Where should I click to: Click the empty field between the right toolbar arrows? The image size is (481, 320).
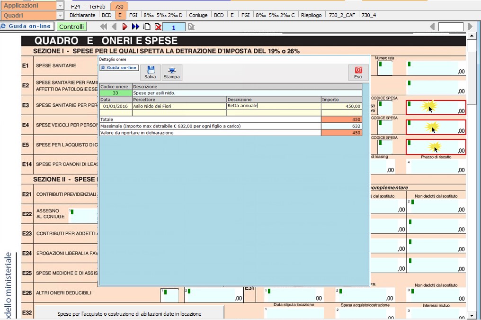coord(451,27)
